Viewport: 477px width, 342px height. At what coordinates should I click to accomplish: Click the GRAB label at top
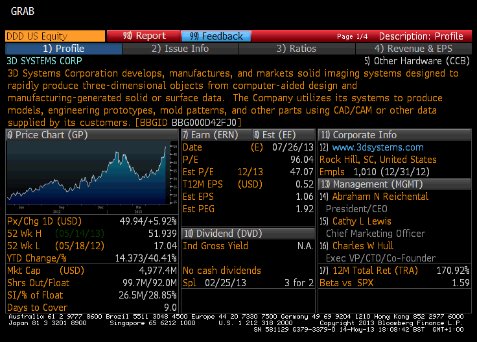[23, 12]
